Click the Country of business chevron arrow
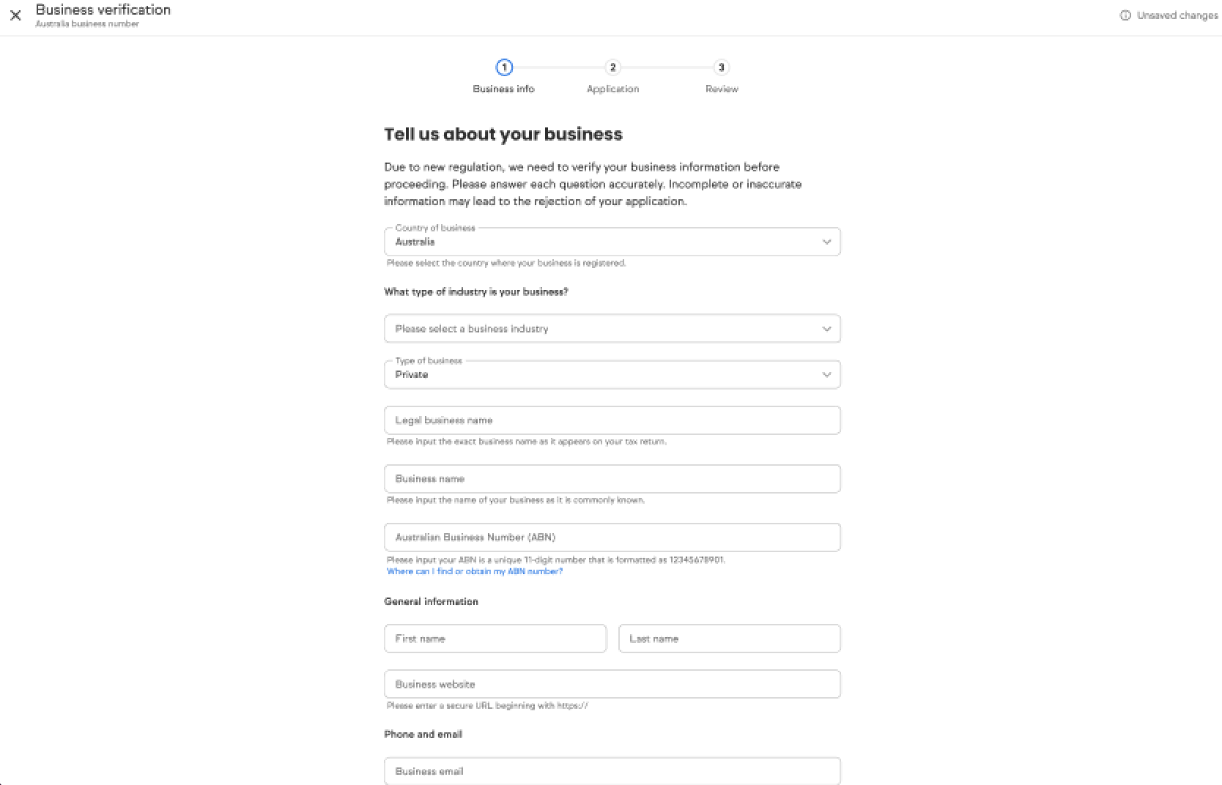 pos(826,242)
